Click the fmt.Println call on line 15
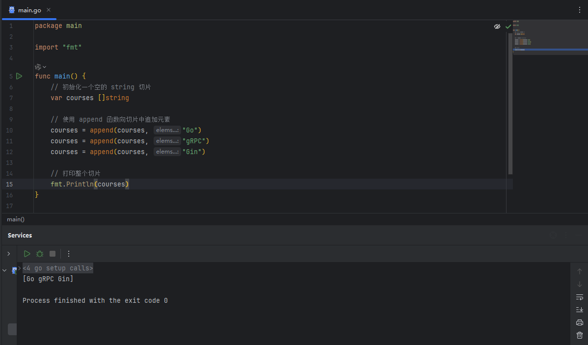Image resolution: width=588 pixels, height=345 pixels. coord(90,184)
